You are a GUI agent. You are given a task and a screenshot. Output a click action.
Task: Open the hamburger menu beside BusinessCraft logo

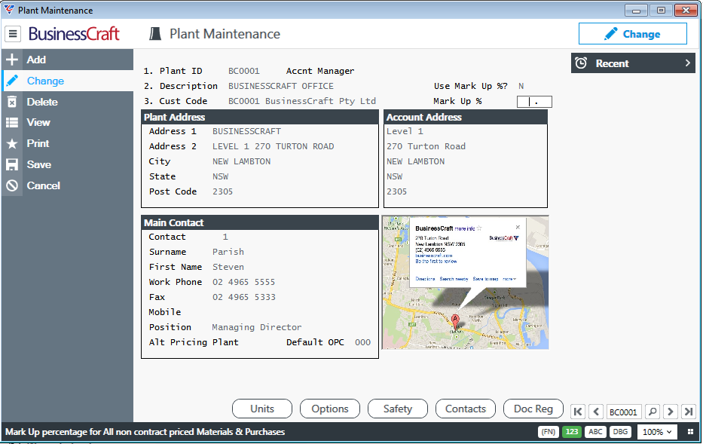13,34
